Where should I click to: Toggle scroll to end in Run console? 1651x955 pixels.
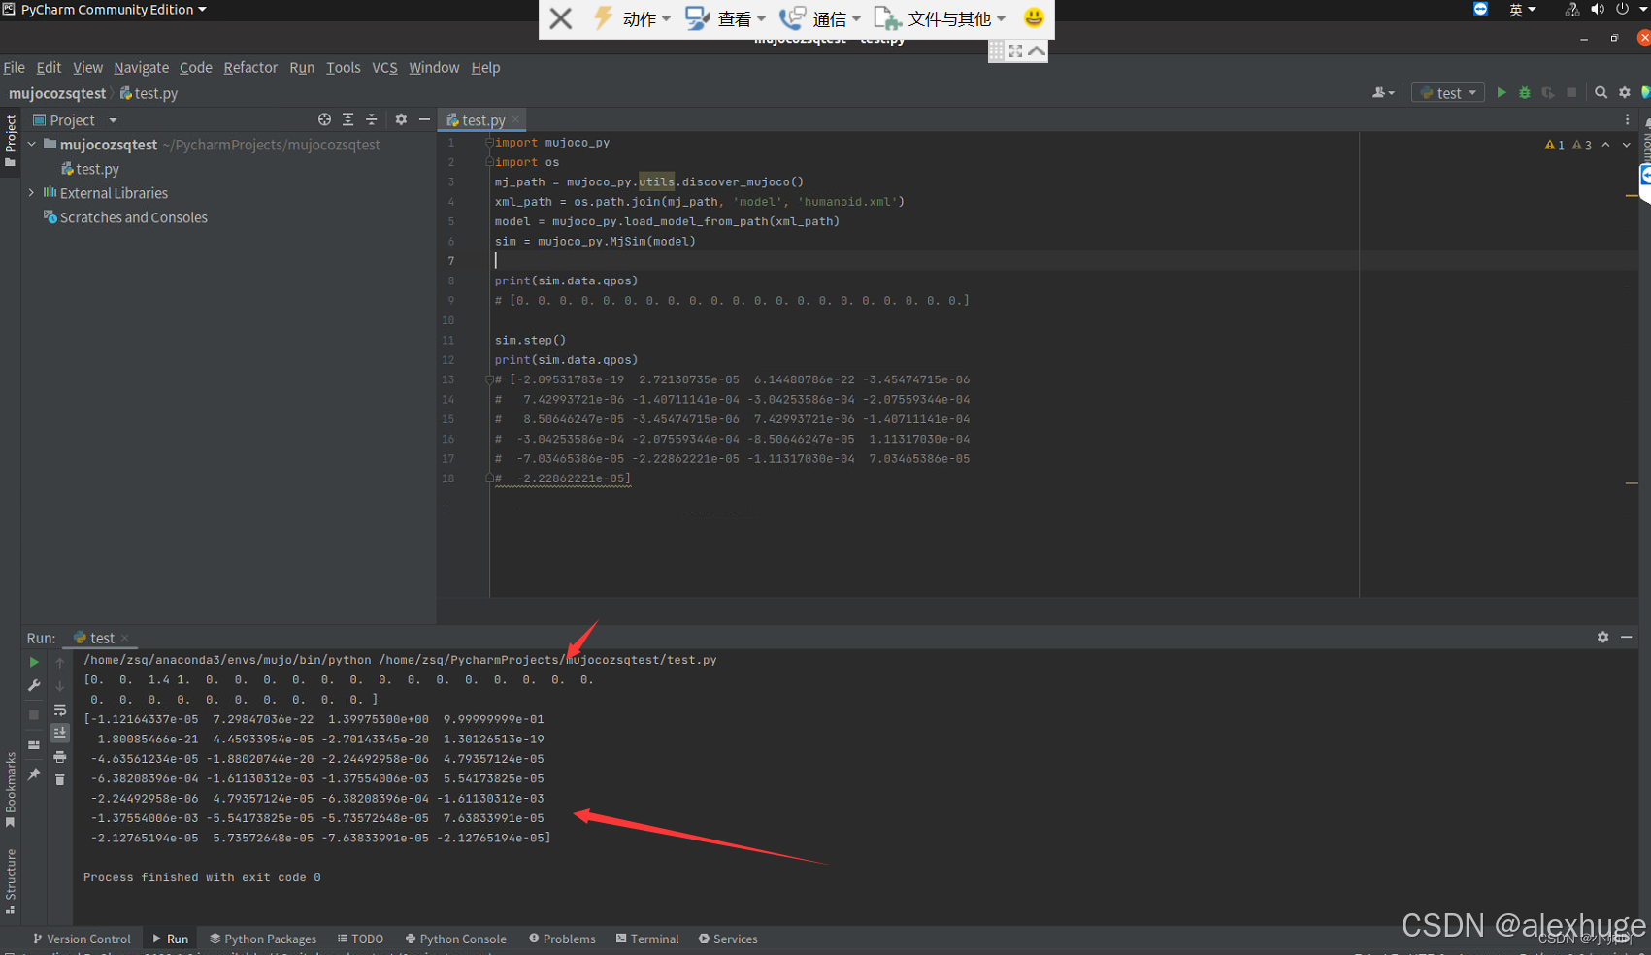[60, 733]
